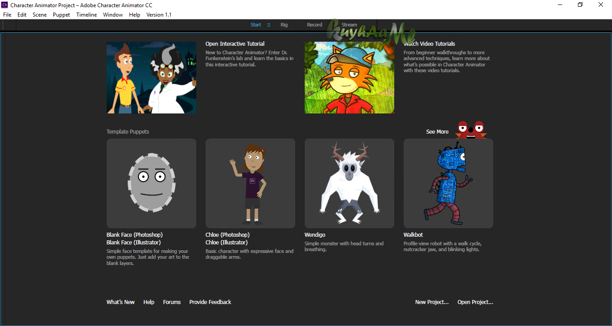This screenshot has height=326, width=612.
Task: Open the Forums link
Action: tap(172, 302)
